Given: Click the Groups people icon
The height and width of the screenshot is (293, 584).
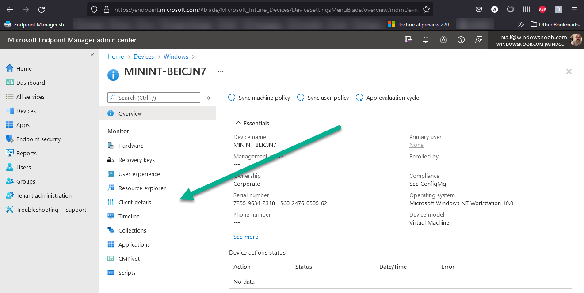Looking at the screenshot, I should [x=10, y=181].
